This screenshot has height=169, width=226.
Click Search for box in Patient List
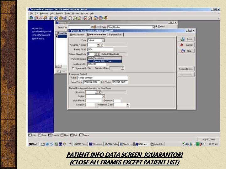pos(79,27)
